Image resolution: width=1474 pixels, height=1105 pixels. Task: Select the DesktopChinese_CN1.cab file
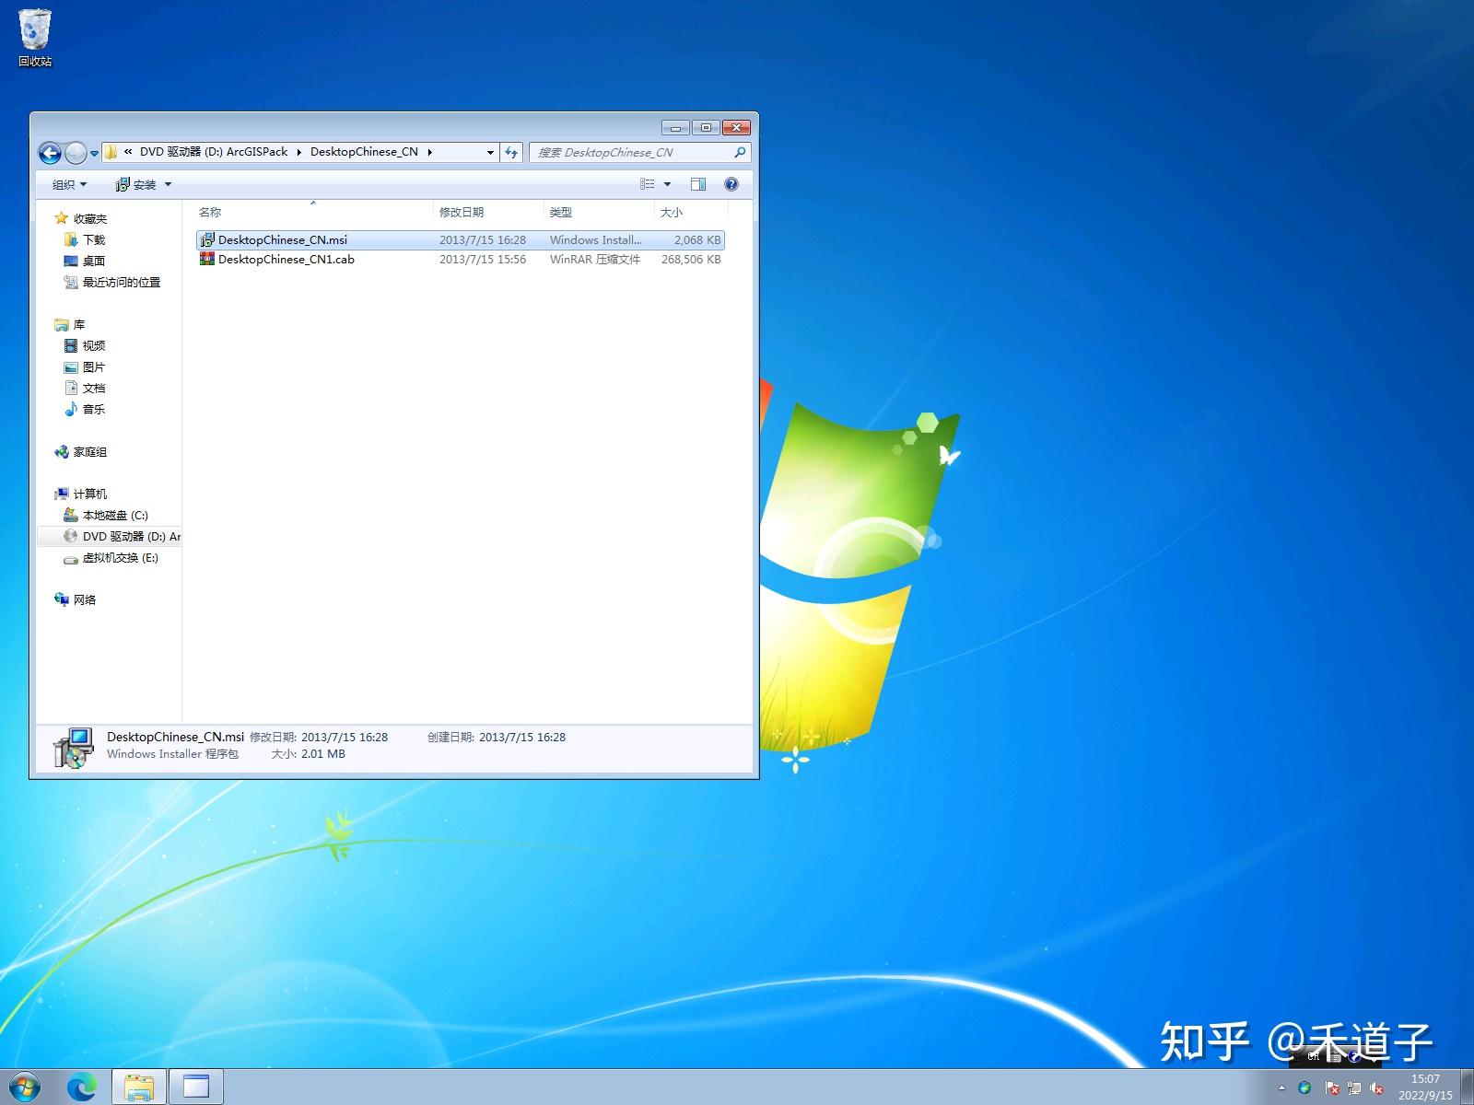(x=286, y=260)
